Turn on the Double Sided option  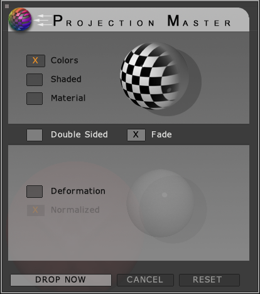tap(35, 135)
